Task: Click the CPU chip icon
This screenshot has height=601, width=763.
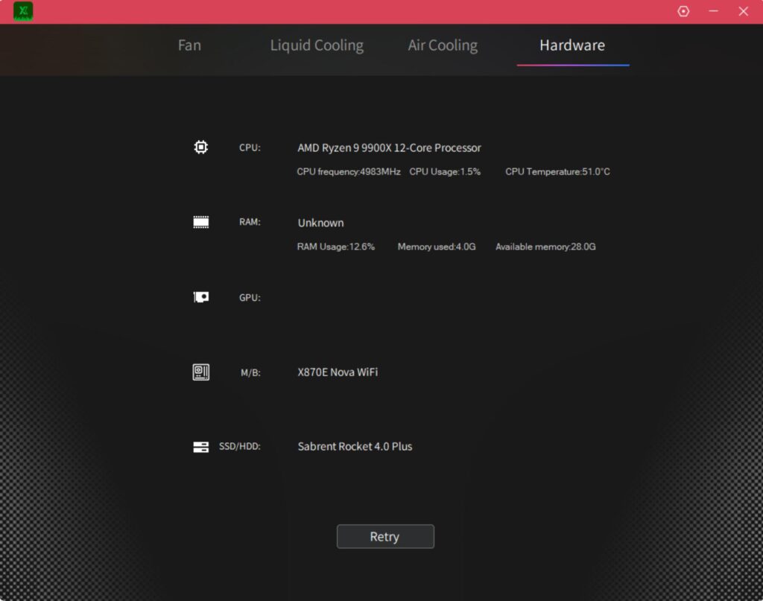Action: click(200, 147)
